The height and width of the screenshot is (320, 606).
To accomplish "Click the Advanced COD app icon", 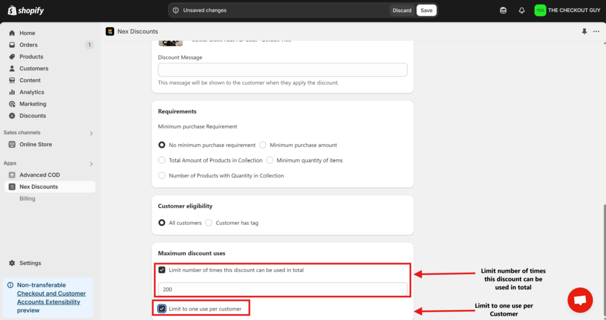I will [12, 174].
